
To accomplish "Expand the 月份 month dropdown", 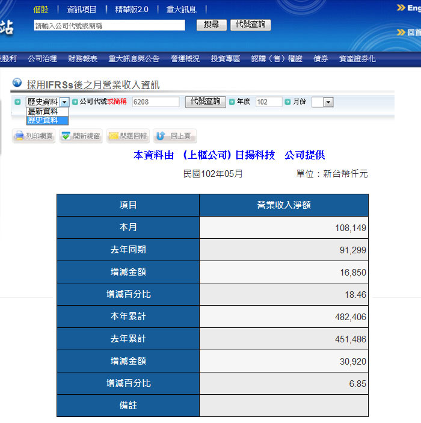I will click(x=328, y=102).
